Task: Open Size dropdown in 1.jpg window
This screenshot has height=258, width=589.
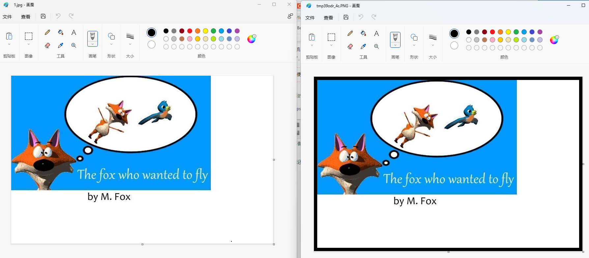Action: [x=130, y=44]
